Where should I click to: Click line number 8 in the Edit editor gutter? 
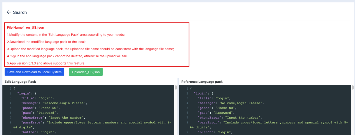pos(11,123)
